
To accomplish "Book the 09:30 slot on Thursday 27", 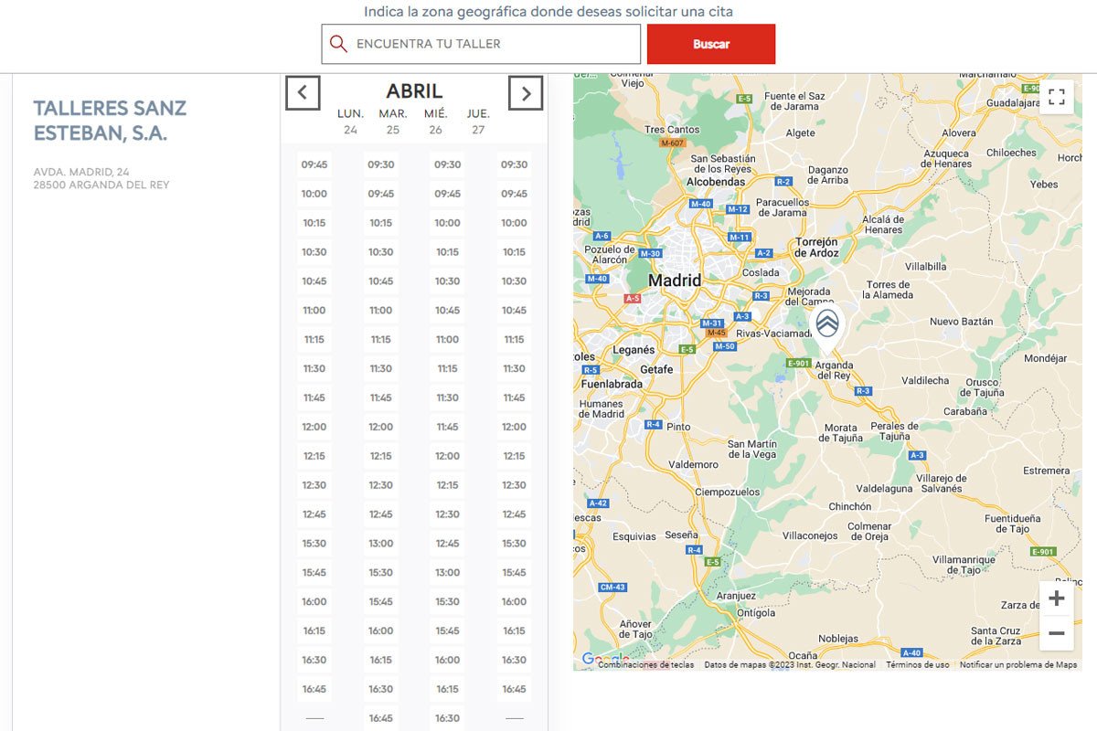I will click(515, 164).
